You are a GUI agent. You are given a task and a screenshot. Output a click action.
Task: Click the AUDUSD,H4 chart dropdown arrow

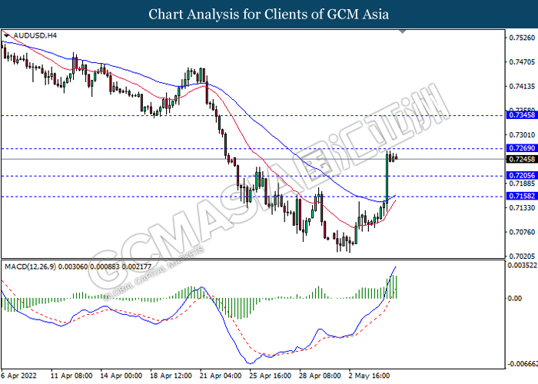click(6, 35)
